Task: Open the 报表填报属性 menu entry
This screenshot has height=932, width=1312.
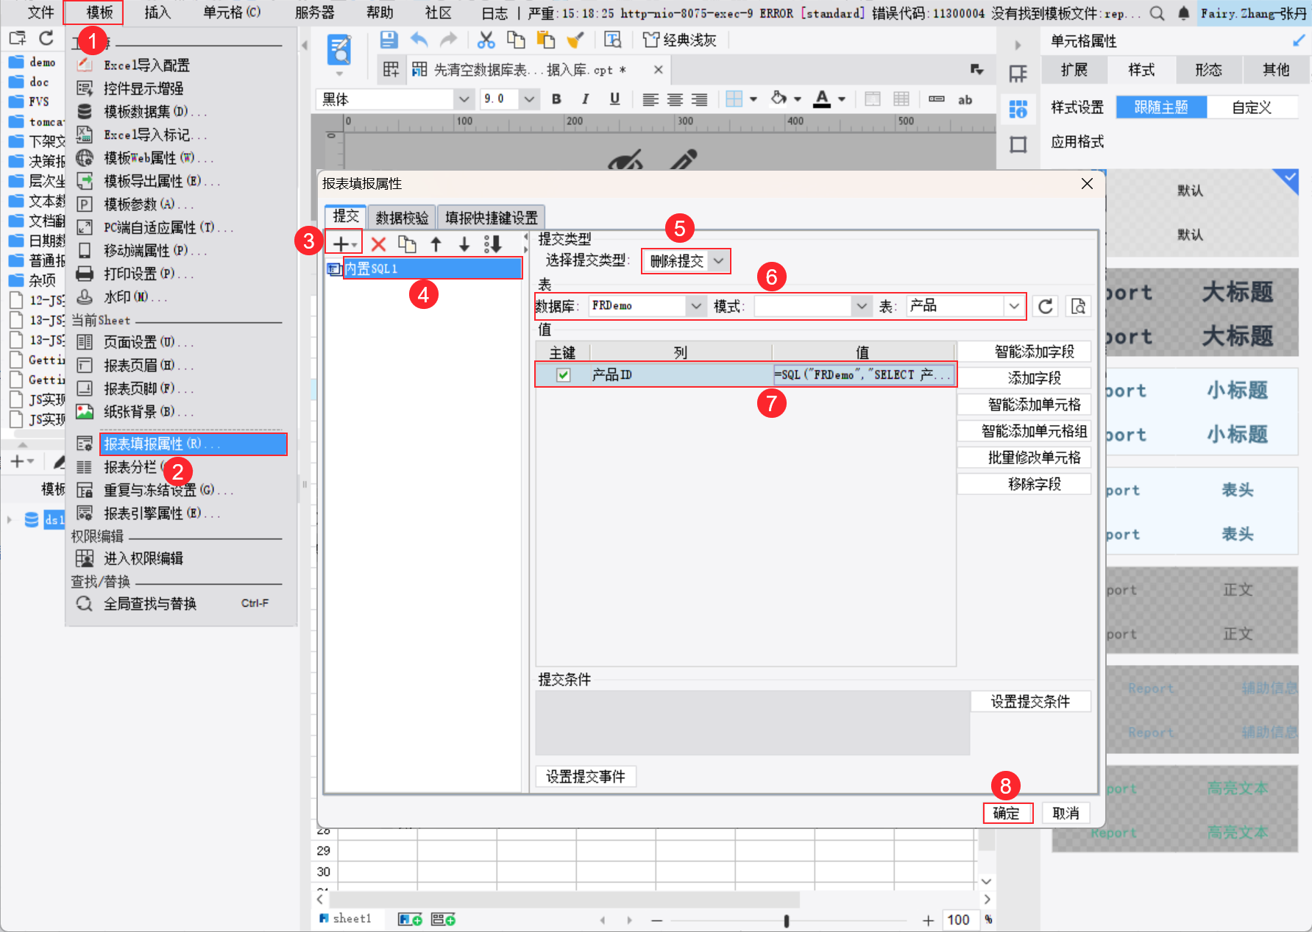Action: coord(193,444)
